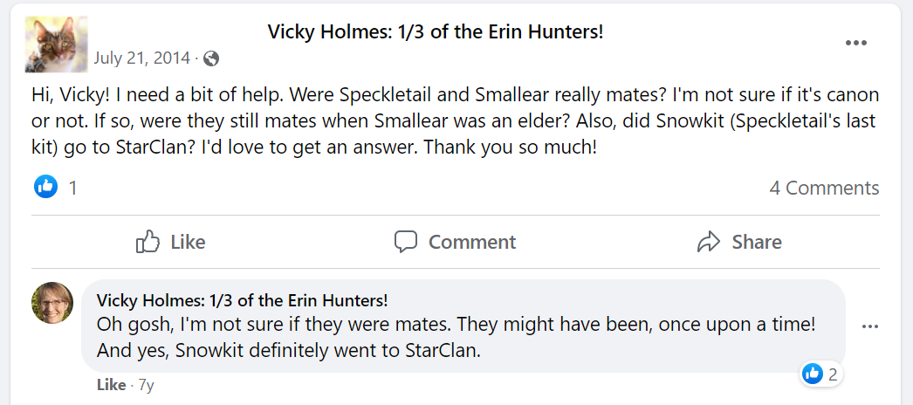Screen dimensions: 913x405
Task: Click the blue like reaction icon under post
Action: (x=45, y=187)
